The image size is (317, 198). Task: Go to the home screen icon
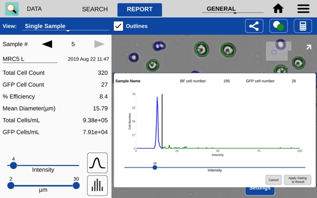coord(278,9)
